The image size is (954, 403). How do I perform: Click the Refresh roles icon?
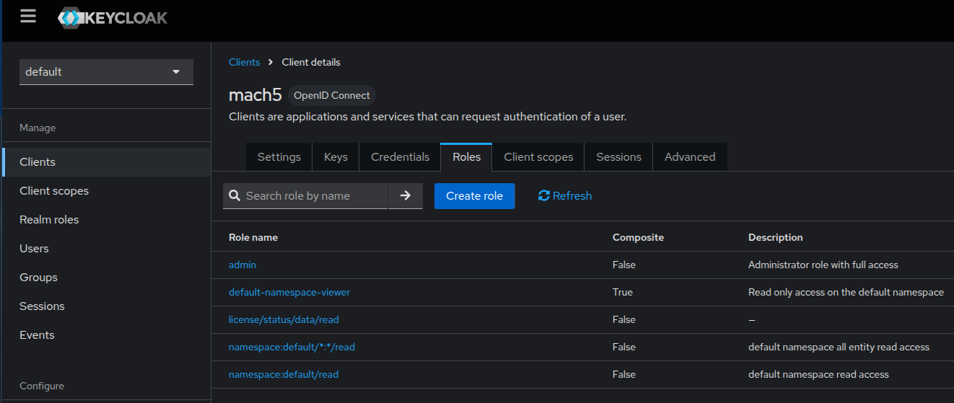point(544,196)
